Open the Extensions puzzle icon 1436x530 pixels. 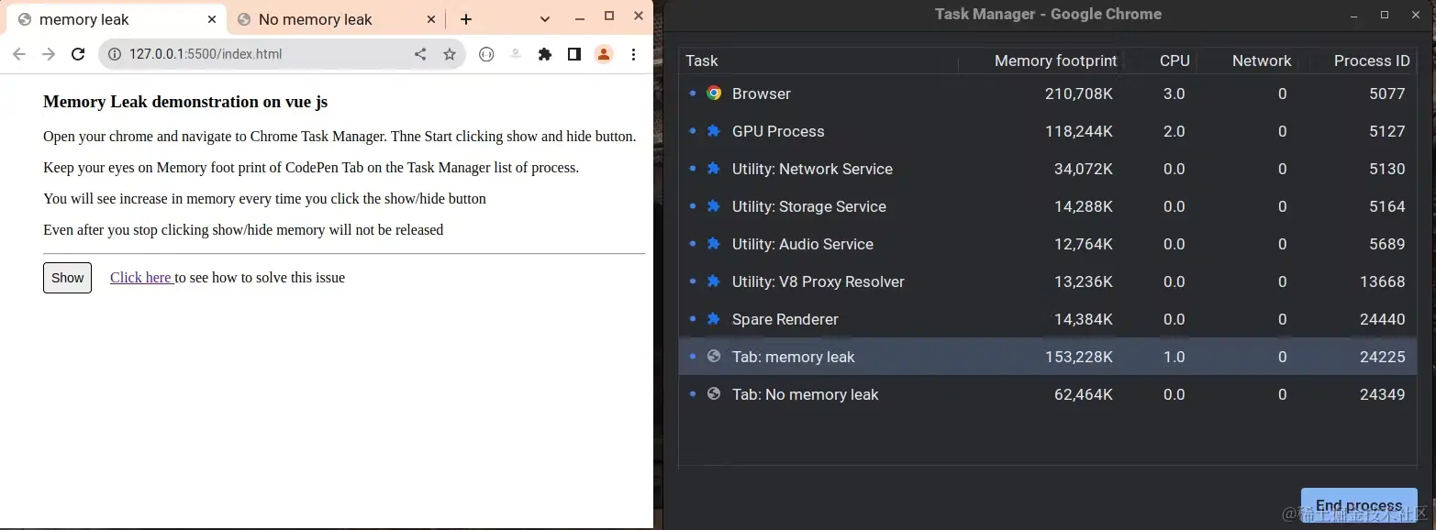(545, 54)
